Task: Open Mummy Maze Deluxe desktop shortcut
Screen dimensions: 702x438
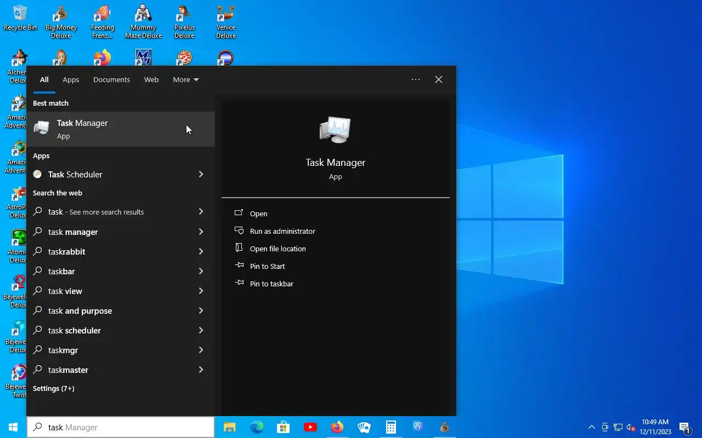Action: point(143,22)
